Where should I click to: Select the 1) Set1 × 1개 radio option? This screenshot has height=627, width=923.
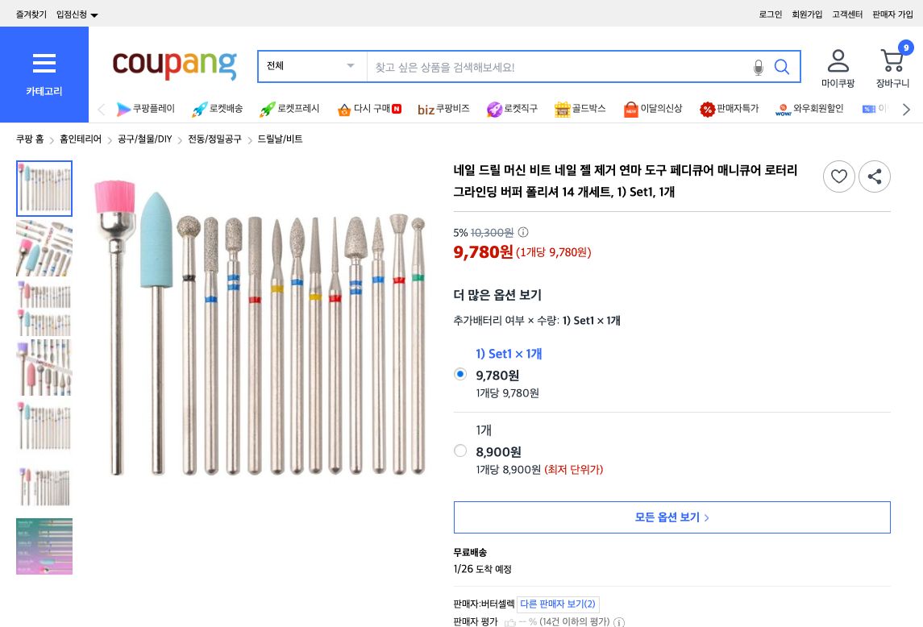point(459,374)
